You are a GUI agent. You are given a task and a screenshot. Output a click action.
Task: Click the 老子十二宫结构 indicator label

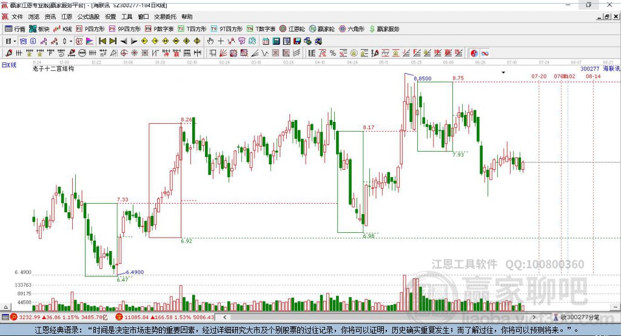click(53, 69)
